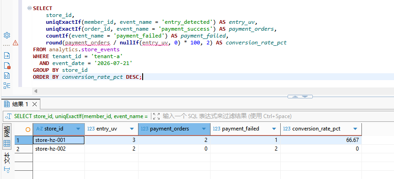Screen dimensions: 394x179
Task: Click conversion_rate_pct value 0 for store-hz-002
Action: pyautogui.click(x=321, y=149)
